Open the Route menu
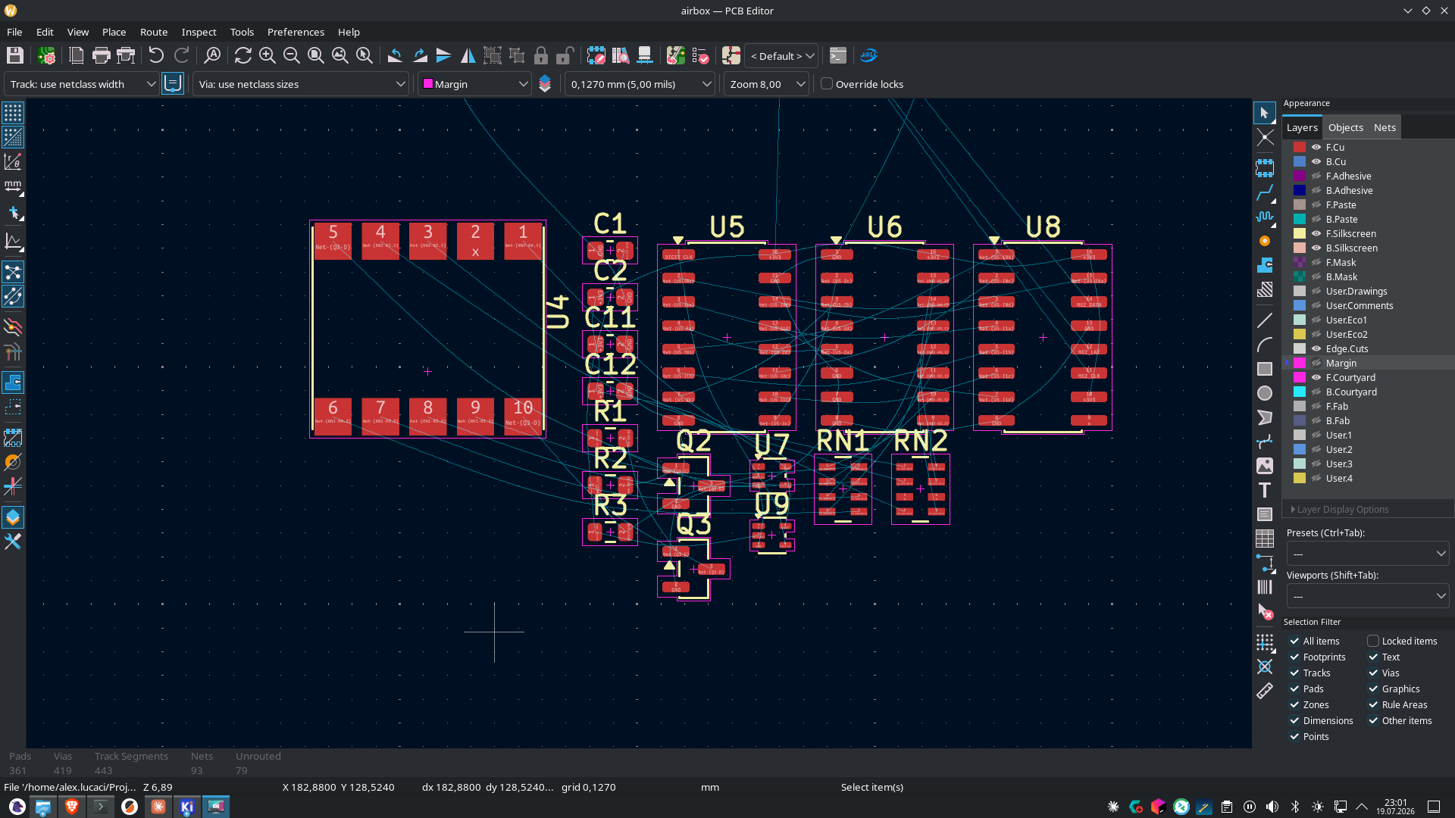Screen dimensions: 1455x818 [154, 32]
